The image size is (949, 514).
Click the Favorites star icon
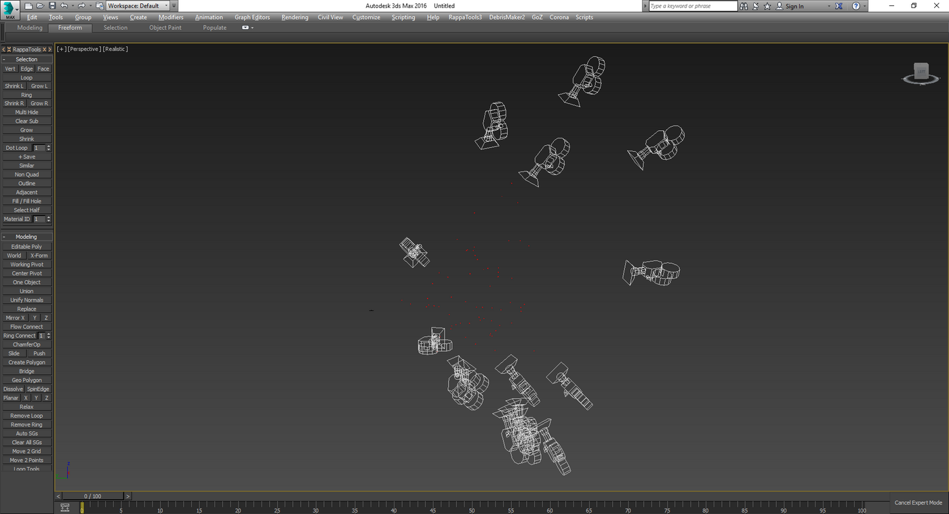[767, 6]
